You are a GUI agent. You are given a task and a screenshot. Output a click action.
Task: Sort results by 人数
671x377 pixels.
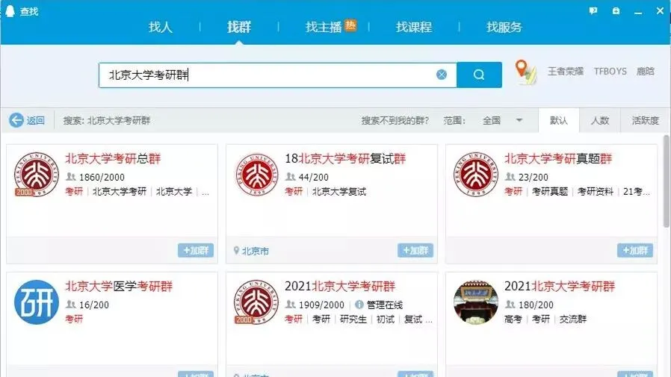pyautogui.click(x=600, y=120)
